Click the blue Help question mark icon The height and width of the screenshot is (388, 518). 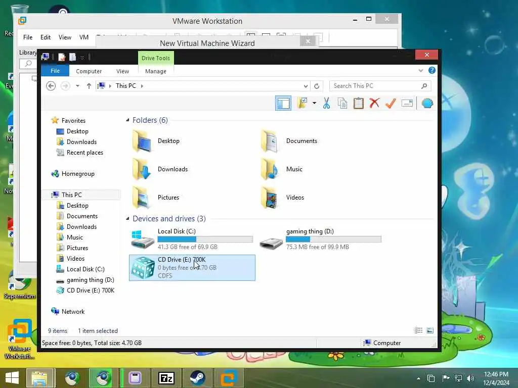pyautogui.click(x=432, y=70)
